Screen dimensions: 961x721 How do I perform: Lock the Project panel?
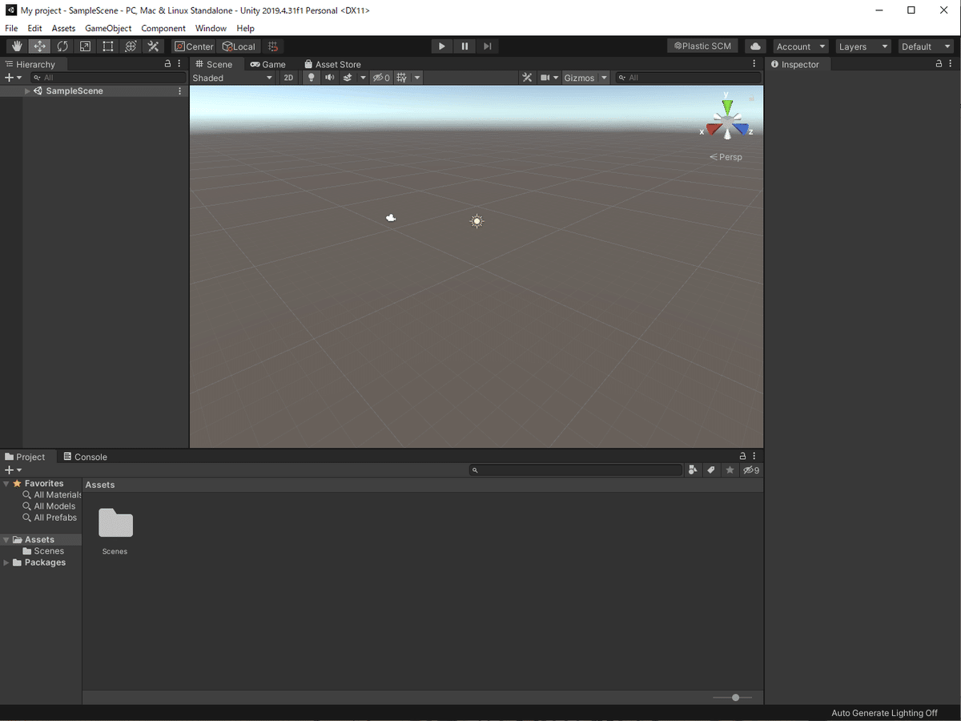tap(743, 456)
